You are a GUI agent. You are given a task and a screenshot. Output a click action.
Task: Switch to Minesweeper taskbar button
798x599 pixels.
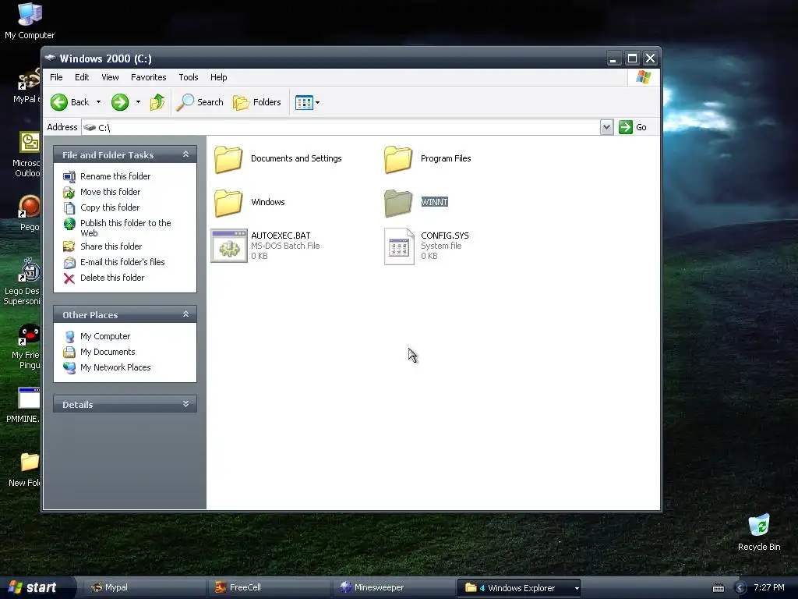coord(393,588)
